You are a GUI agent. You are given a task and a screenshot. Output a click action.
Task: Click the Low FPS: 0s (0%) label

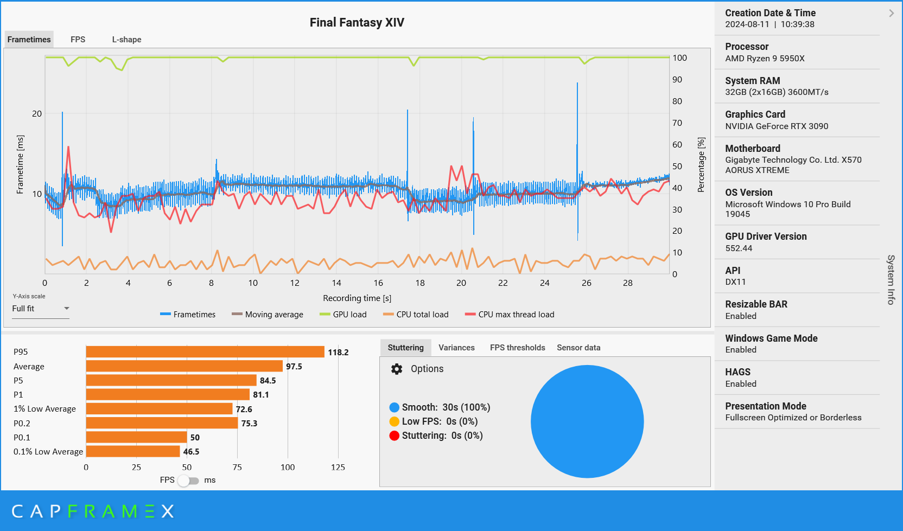coord(440,421)
